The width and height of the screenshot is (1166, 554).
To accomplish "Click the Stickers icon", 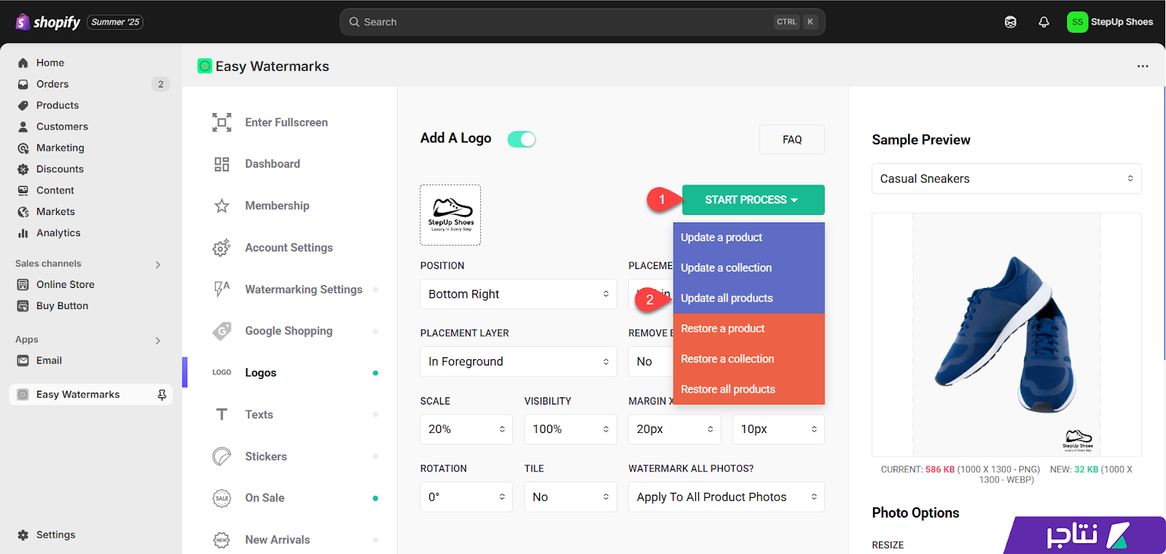I will (x=222, y=456).
